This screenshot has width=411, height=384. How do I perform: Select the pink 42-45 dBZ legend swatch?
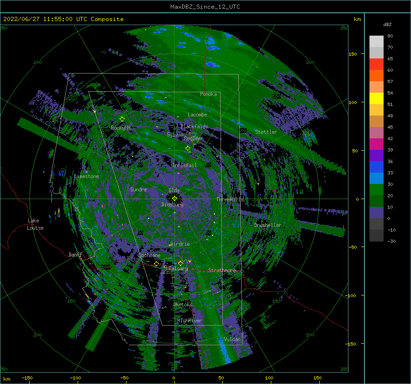click(x=376, y=132)
